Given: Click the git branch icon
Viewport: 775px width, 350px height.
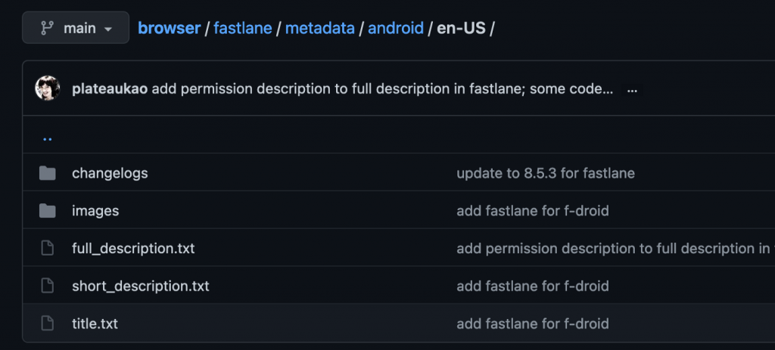Looking at the screenshot, I should tap(47, 29).
